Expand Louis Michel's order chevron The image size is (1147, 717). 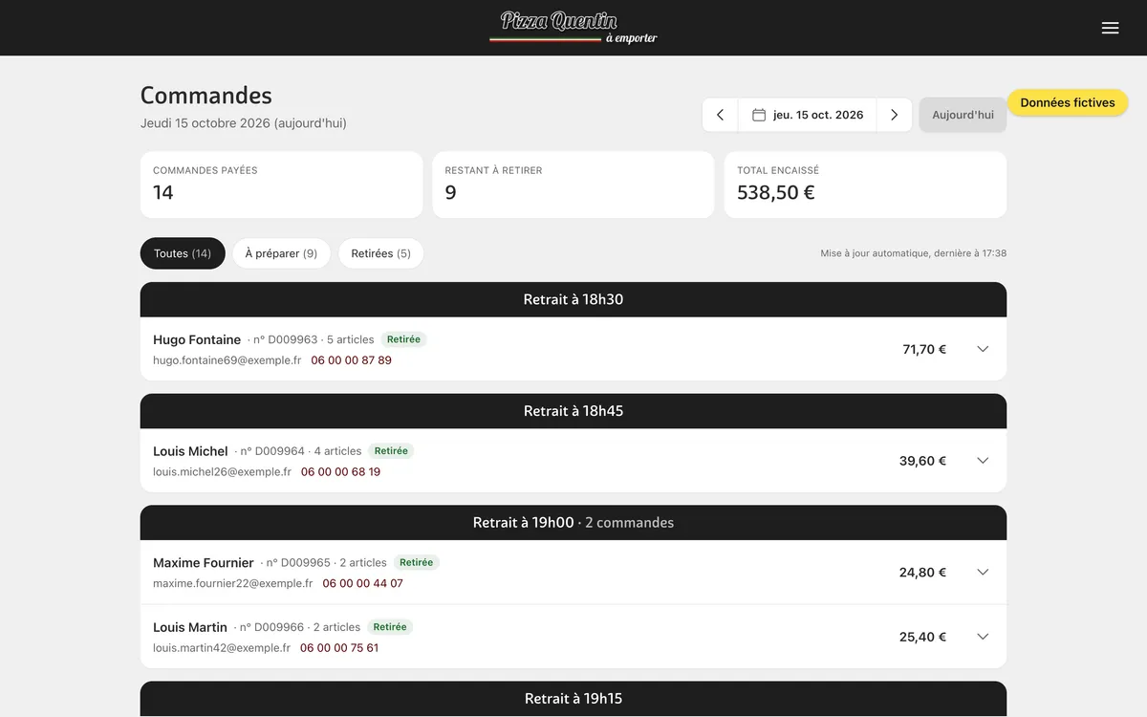pos(983,461)
